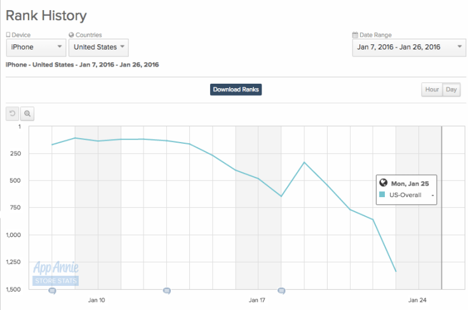This screenshot has width=468, height=310.
Task: Click the calendar icon beside Date Range
Action: [x=355, y=35]
